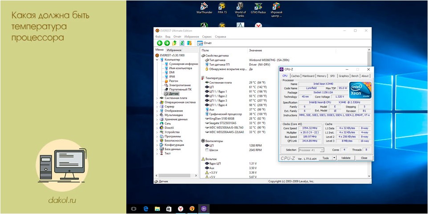
Task: Open the Файл menu in EVEREST
Action: pyautogui.click(x=158, y=36)
